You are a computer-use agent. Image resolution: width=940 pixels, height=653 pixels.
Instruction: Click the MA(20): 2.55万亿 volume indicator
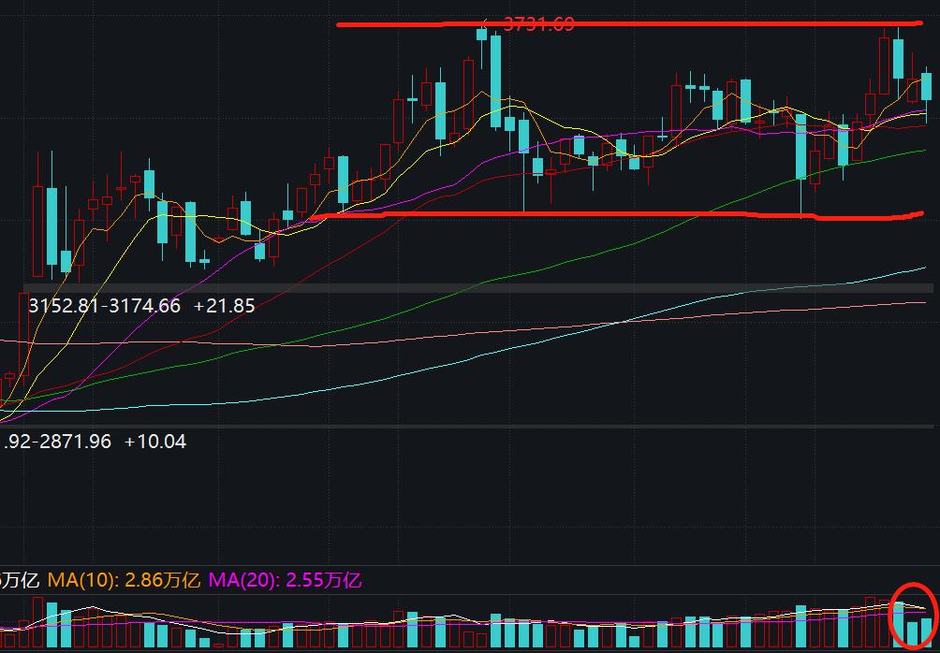click(285, 580)
